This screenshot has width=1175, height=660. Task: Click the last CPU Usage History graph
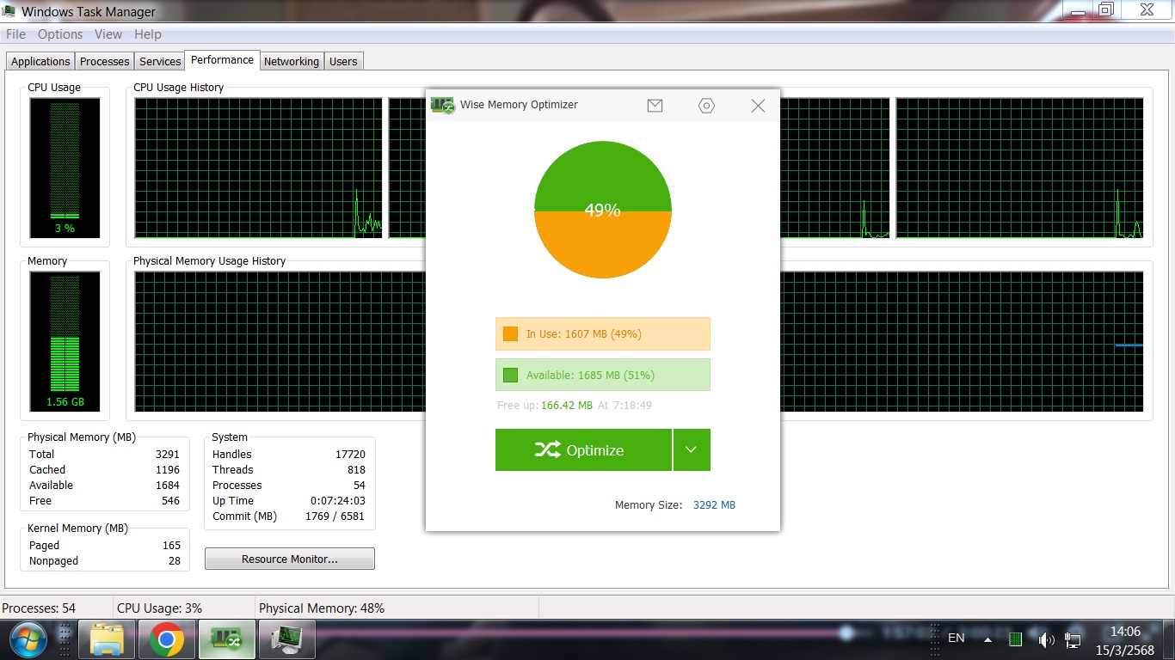click(x=1019, y=168)
